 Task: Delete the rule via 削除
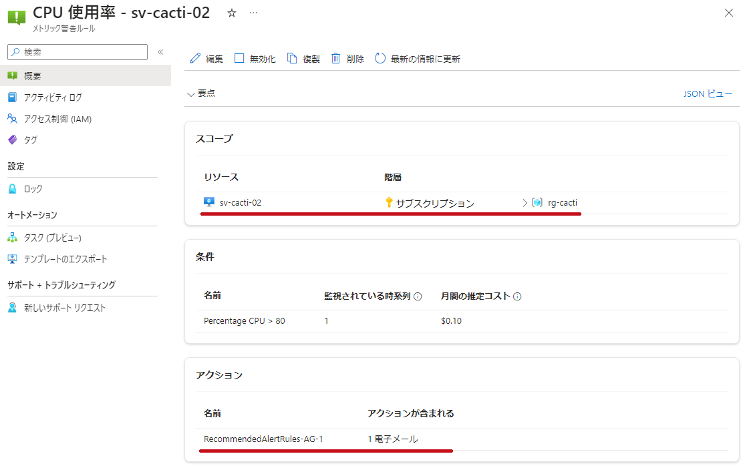355,59
